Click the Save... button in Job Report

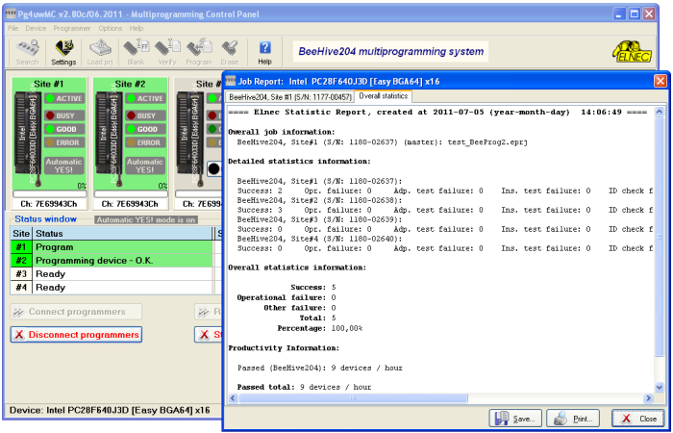pos(515,419)
